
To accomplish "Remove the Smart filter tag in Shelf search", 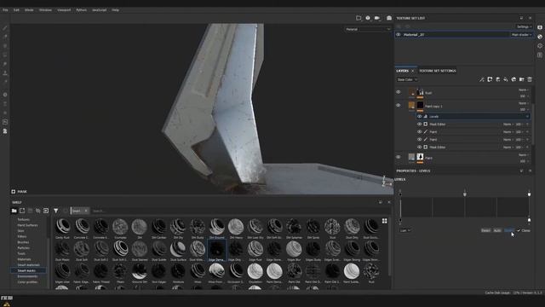I will click(x=86, y=211).
